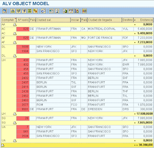
Task: Select flight number 400 cell
Action: coord(23,60)
